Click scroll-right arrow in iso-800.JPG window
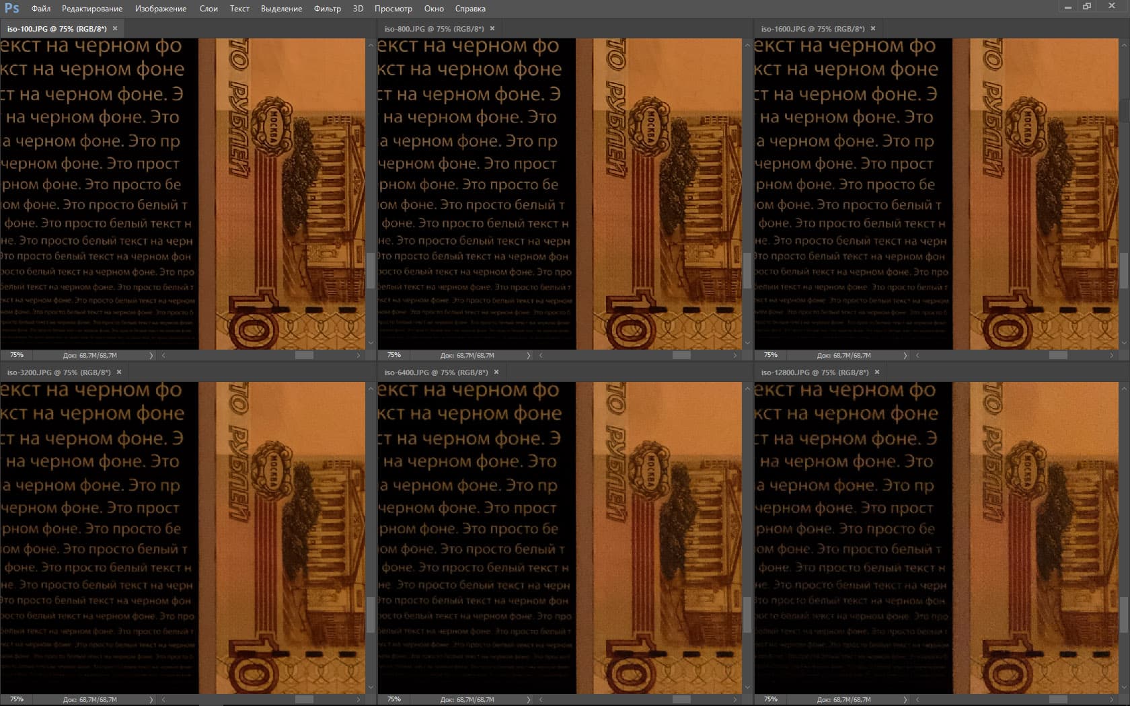Viewport: 1130px width, 706px height. [735, 355]
